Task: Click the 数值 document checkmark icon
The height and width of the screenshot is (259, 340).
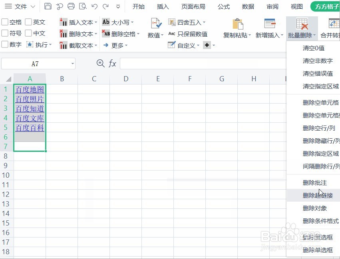Action: pos(156,24)
